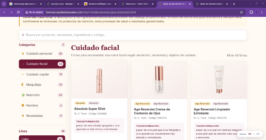The image size is (266, 140).
Task: Click the product search field
Action: point(133,35)
